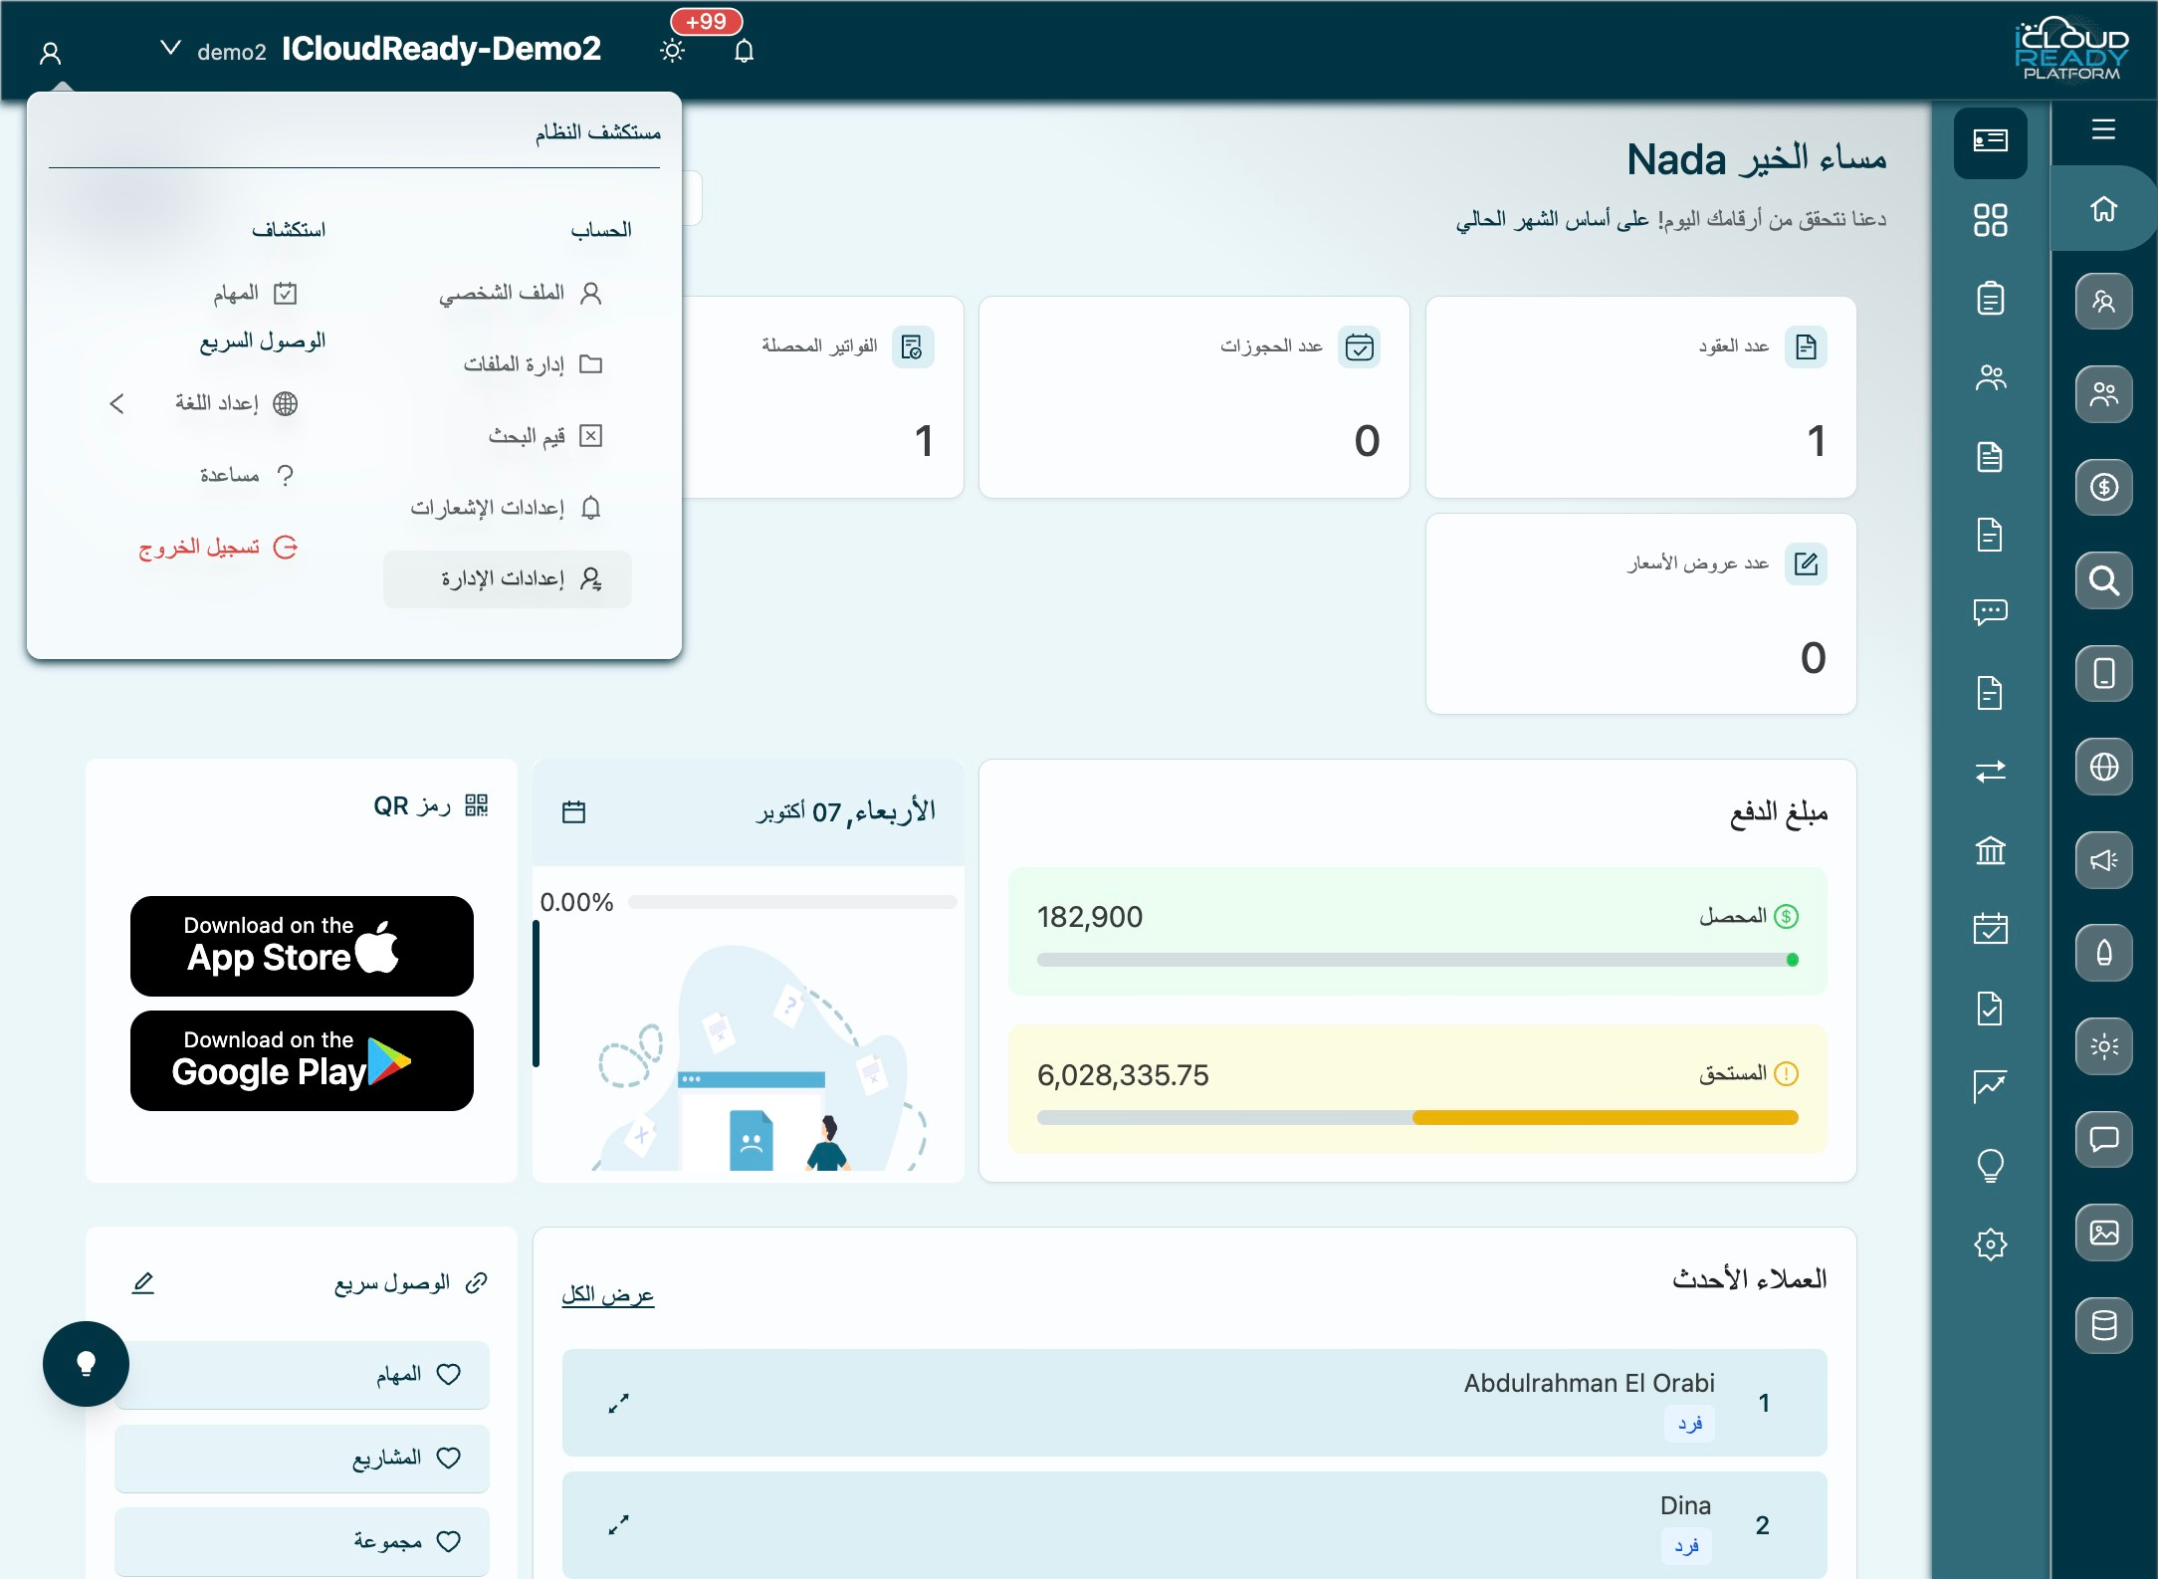Open the database sidebar icon
Image resolution: width=2158 pixels, height=1579 pixels.
click(2103, 1326)
